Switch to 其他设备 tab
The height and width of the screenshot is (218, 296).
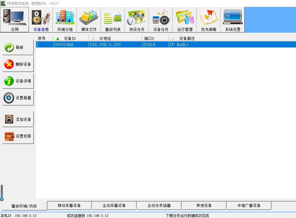204,205
